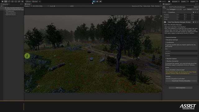Open the GameObject icon picker in Inspector

pyautogui.click(x=164, y=7)
